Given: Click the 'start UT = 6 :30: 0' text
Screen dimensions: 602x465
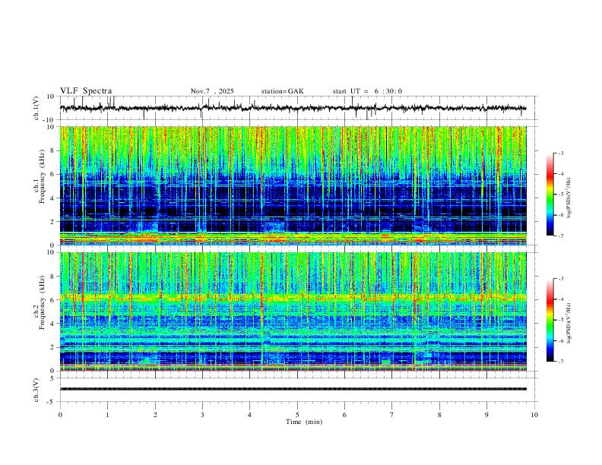Looking at the screenshot, I should [367, 91].
